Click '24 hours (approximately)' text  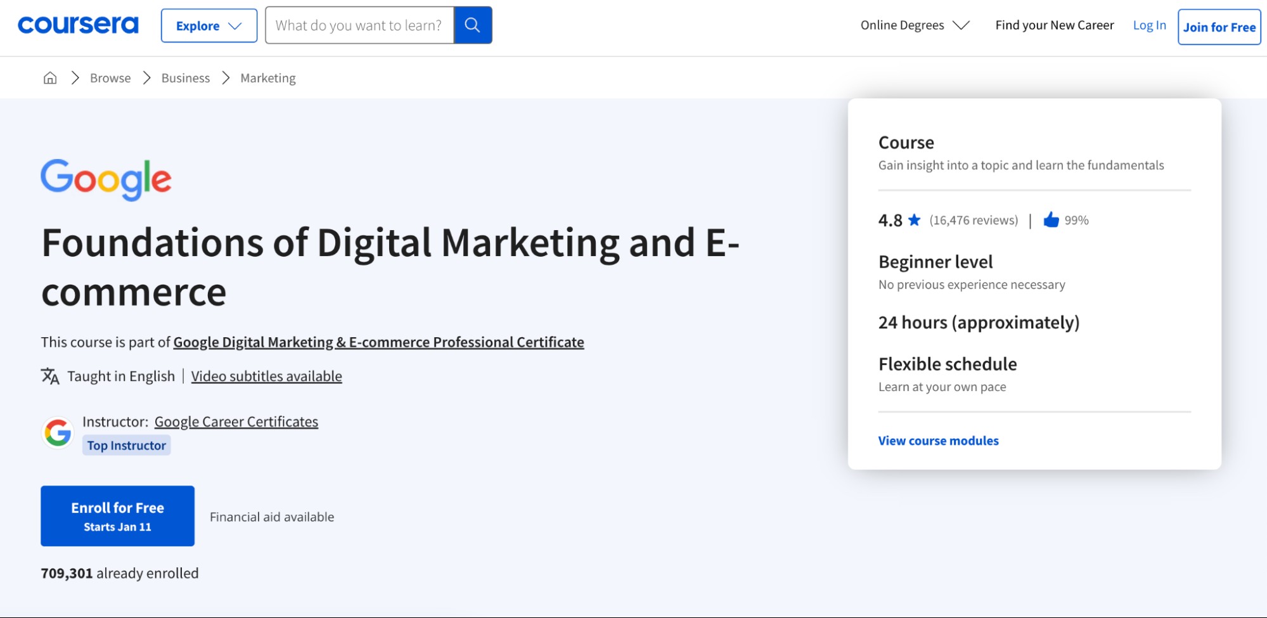[x=979, y=323]
